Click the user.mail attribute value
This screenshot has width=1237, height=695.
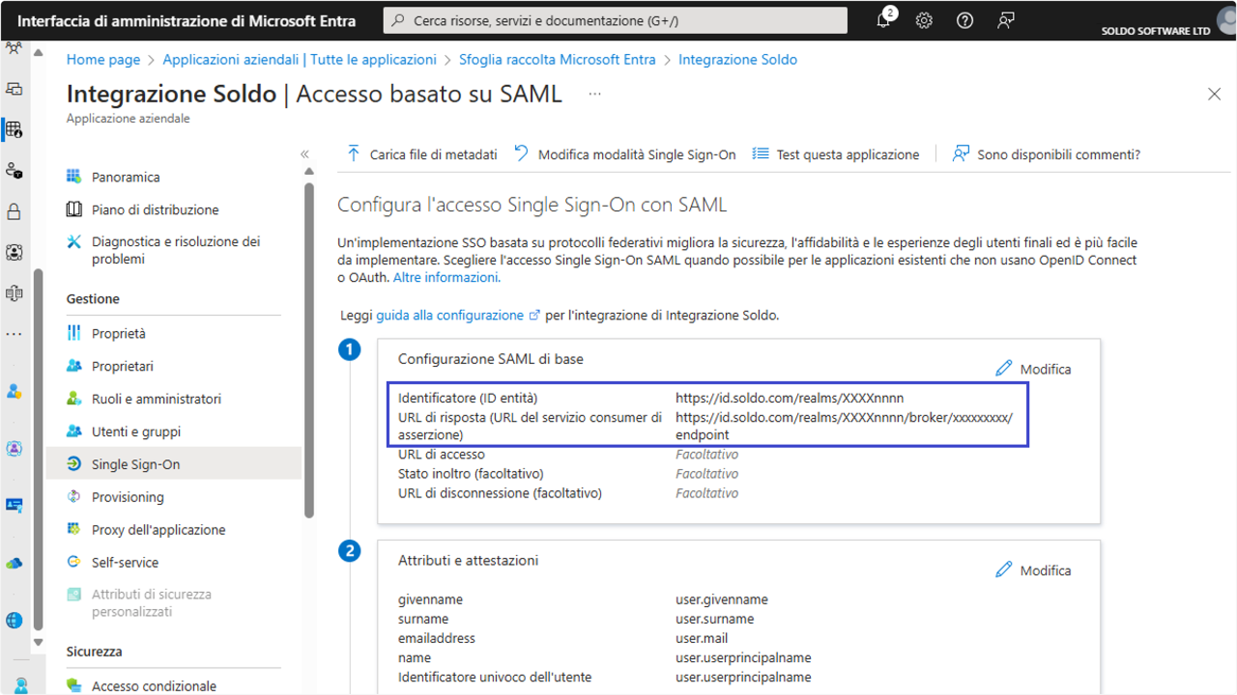(x=701, y=638)
